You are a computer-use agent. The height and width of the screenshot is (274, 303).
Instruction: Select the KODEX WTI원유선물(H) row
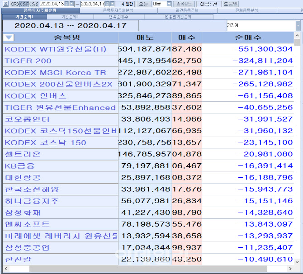coord(148,49)
